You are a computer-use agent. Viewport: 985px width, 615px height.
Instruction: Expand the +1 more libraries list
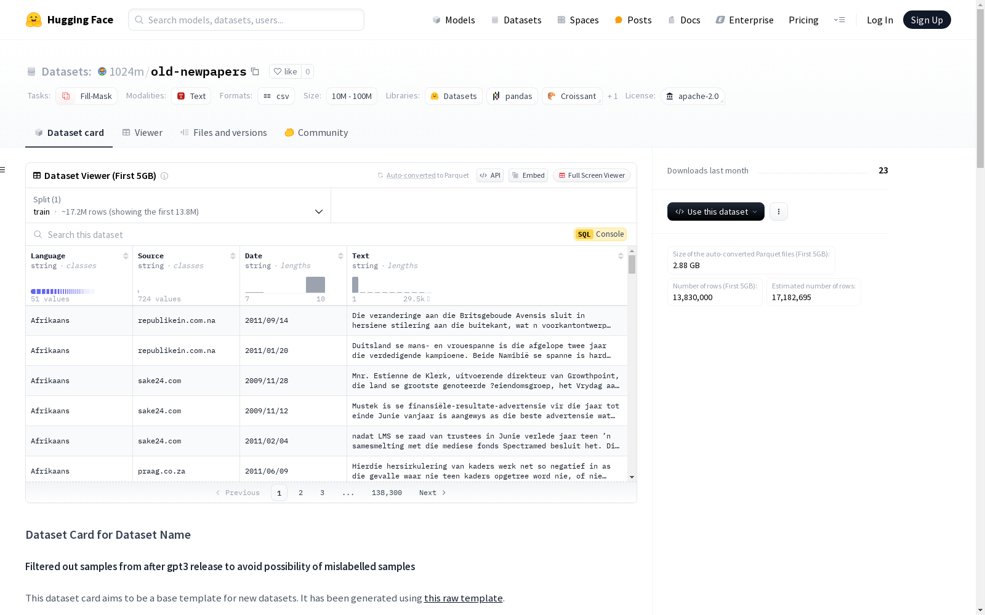[x=613, y=96]
